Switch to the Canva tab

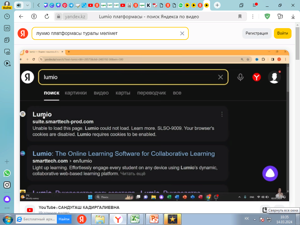[52, 5]
